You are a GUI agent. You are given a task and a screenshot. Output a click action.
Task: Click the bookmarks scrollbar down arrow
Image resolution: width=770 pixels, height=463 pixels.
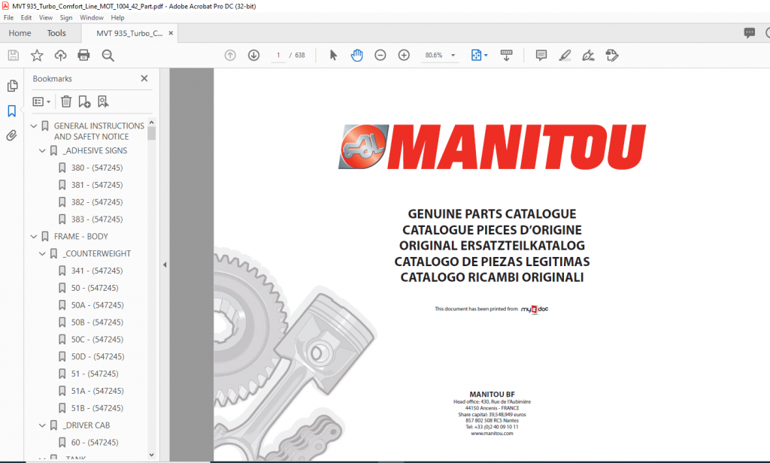[151, 455]
